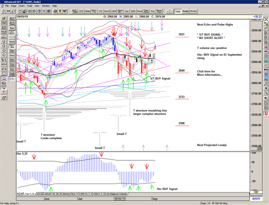Click the 'Click here for More Information' link

[x=210, y=73]
